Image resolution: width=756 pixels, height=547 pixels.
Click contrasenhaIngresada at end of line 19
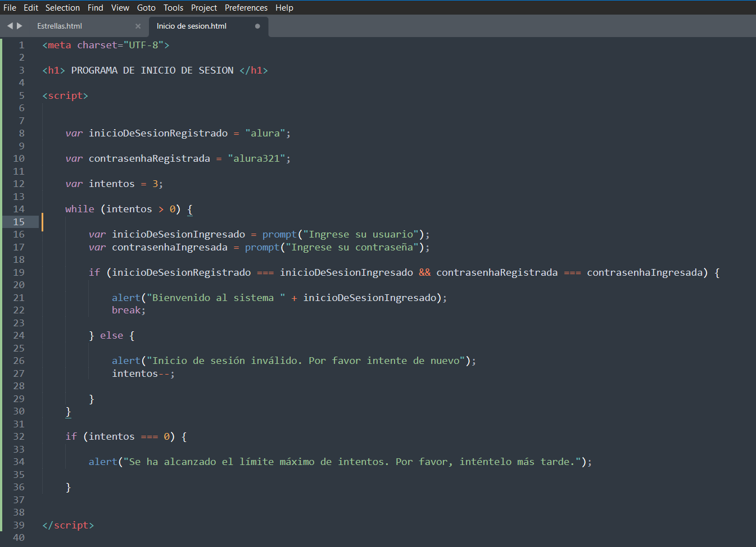[645, 272]
